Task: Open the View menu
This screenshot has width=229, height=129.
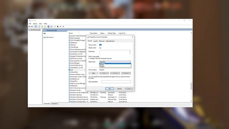Action: point(40,24)
